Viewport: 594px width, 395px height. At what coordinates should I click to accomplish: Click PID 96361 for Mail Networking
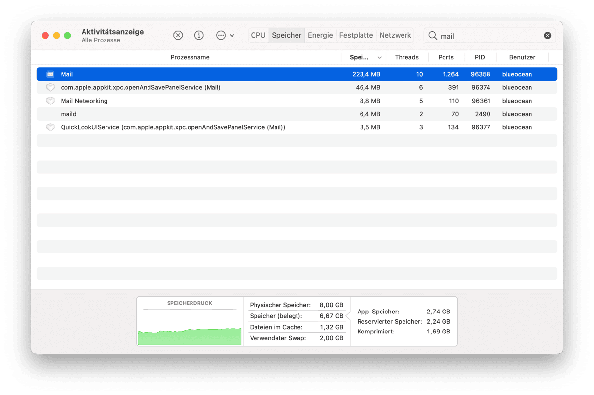(480, 101)
